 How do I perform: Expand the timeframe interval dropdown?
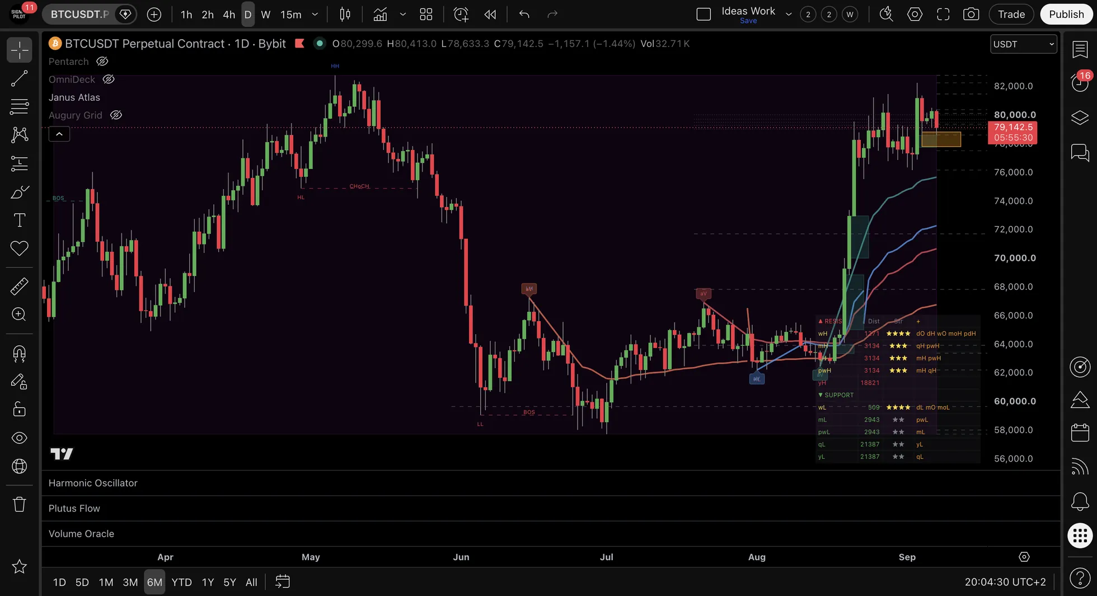[x=315, y=15]
